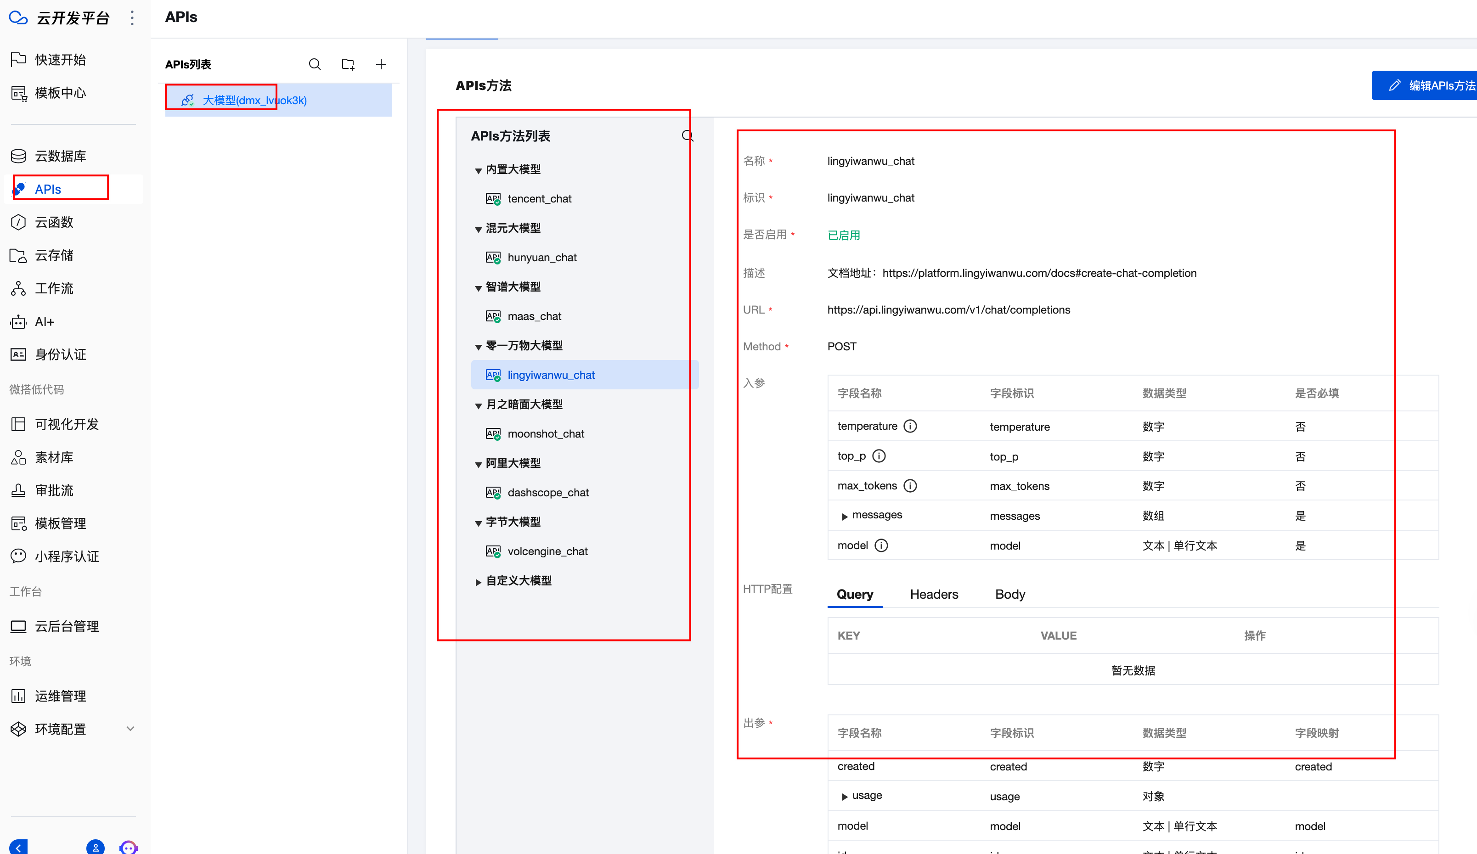Image resolution: width=1477 pixels, height=854 pixels.
Task: Click the 工作流 workflow icon
Action: click(x=18, y=288)
